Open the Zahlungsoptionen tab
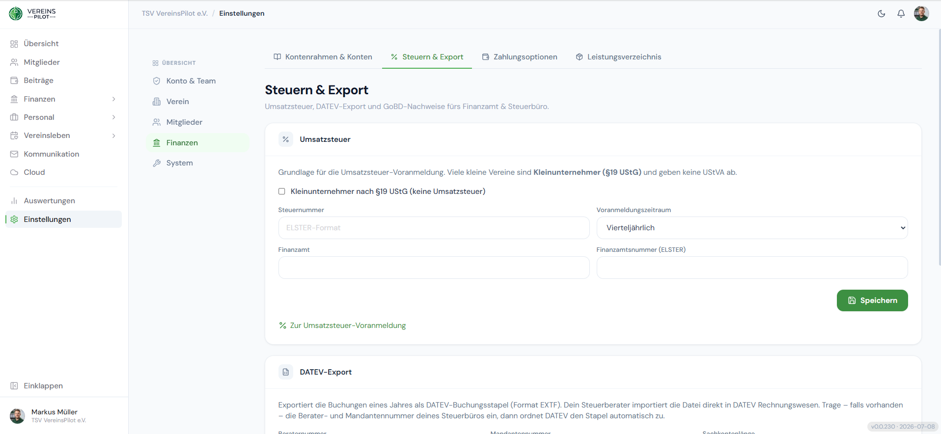The image size is (941, 434). [520, 57]
